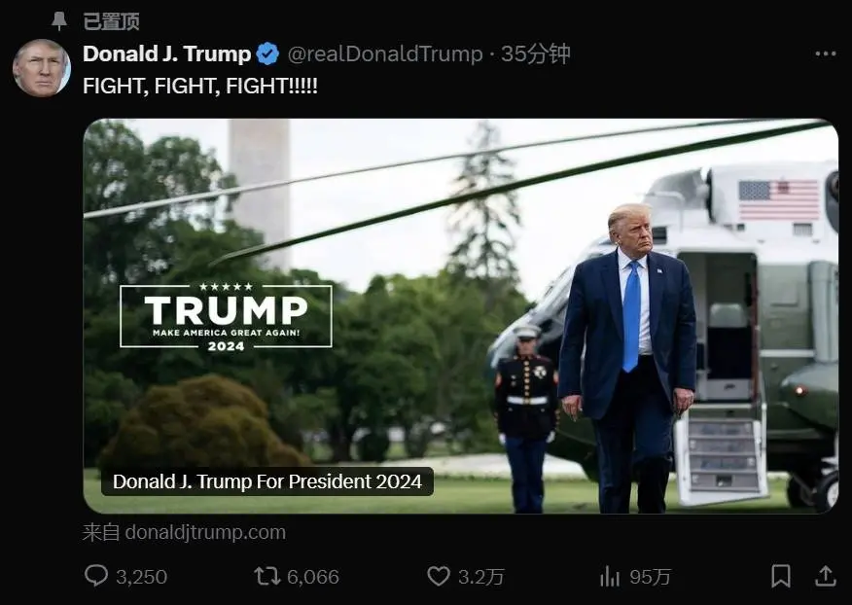Viewport: 852px width, 605px height.
Task: Open the @realDonaldTrump handle link
Action: click(x=385, y=53)
